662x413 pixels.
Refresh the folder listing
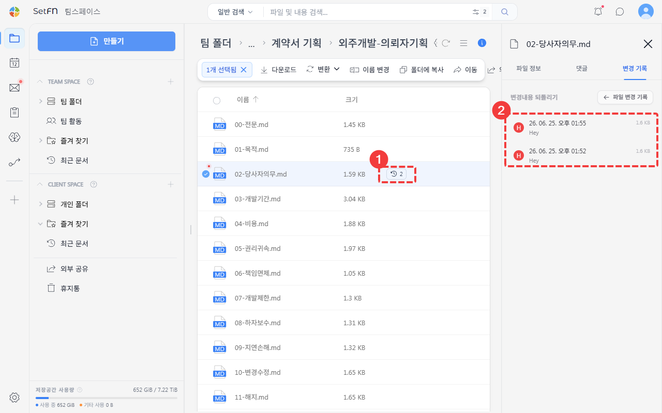coord(446,43)
